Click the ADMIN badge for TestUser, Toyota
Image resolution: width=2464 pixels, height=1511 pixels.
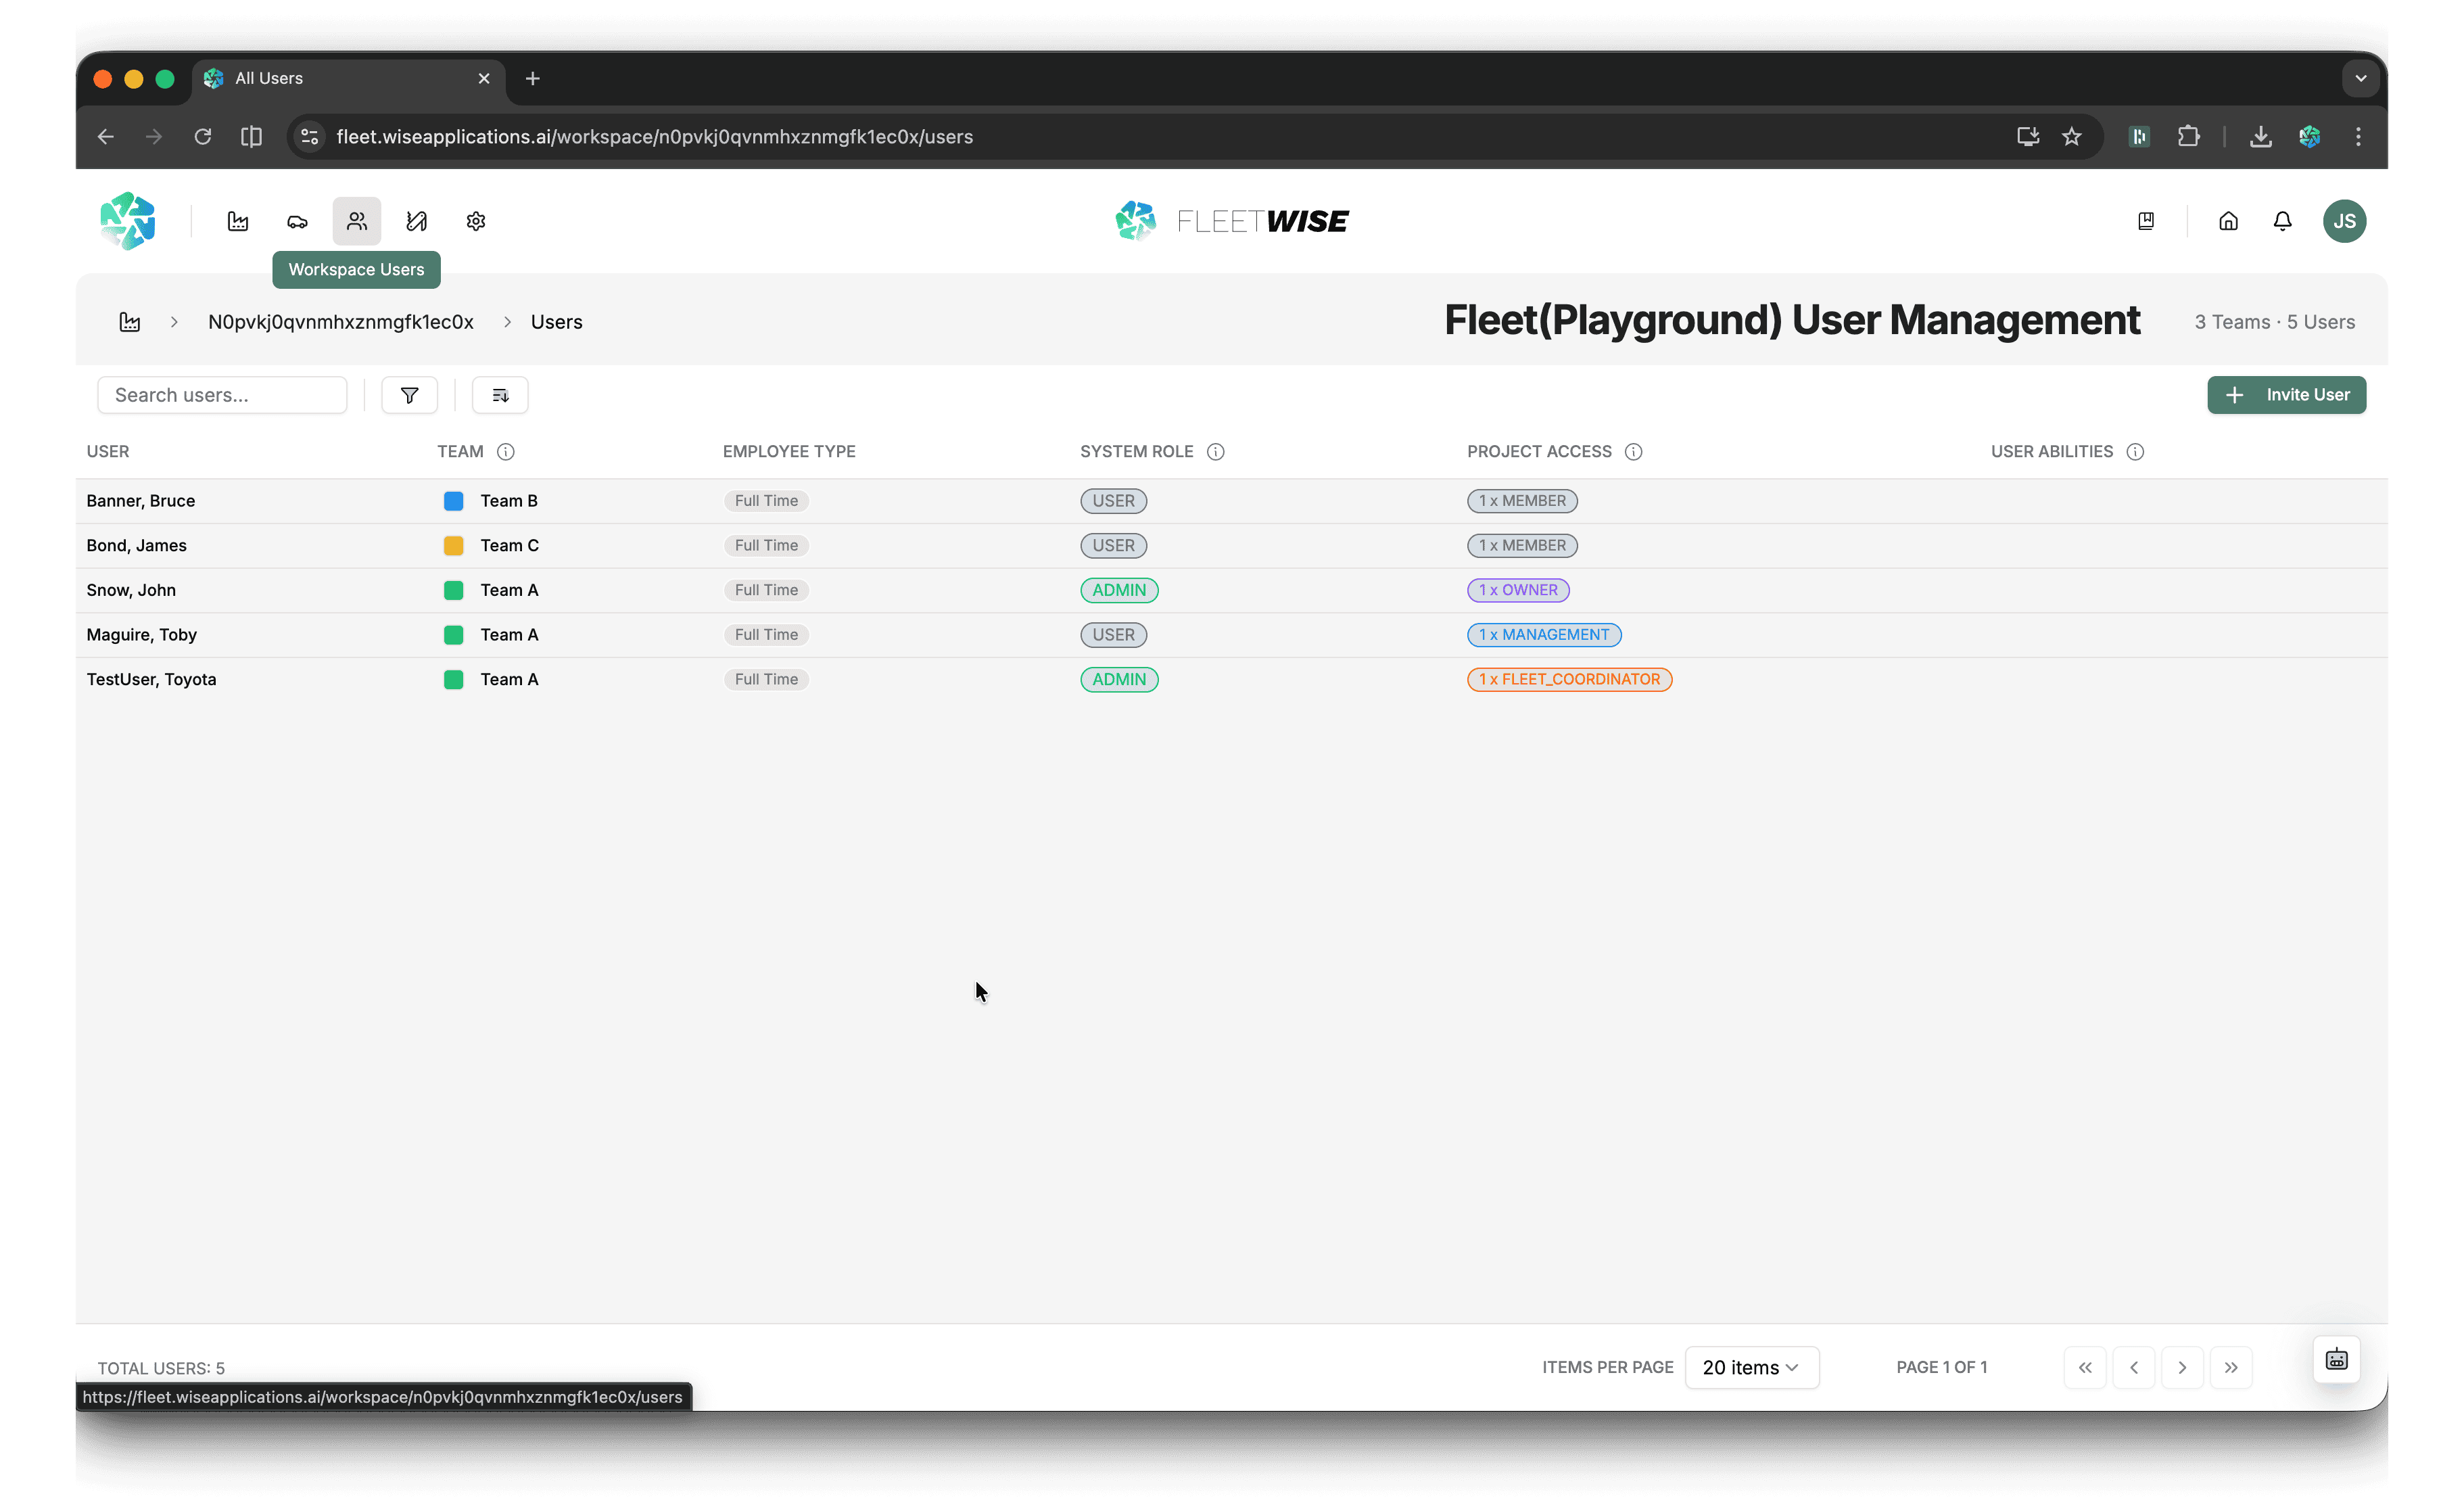[1119, 679]
